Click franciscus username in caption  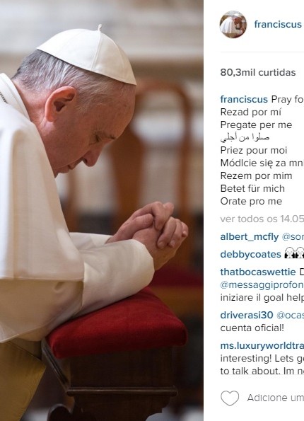click(244, 99)
